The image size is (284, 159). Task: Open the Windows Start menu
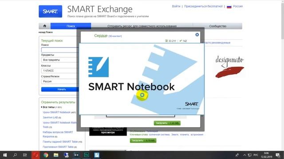click(5, 155)
